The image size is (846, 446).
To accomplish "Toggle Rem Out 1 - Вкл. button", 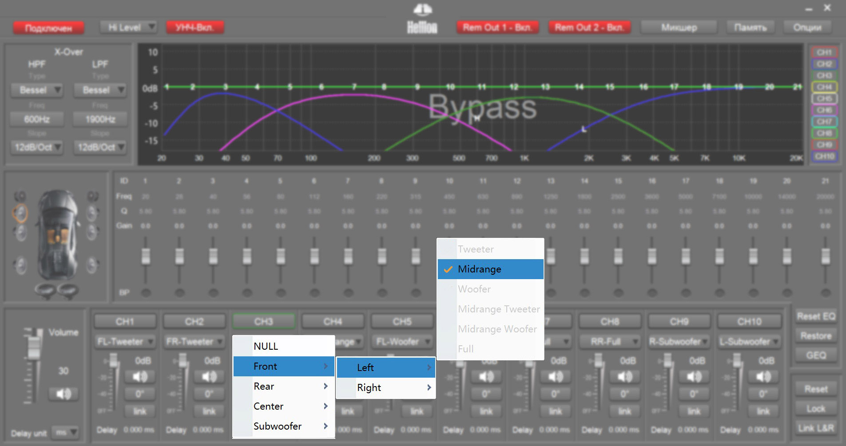I will click(497, 28).
